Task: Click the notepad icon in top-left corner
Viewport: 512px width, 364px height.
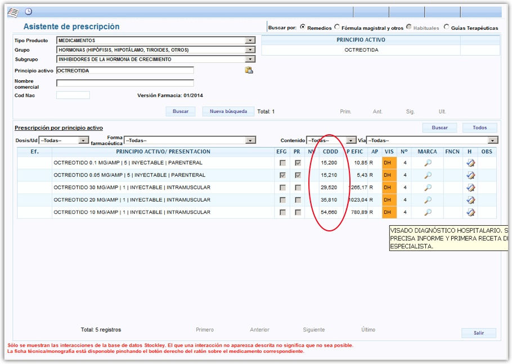Action: coord(12,12)
